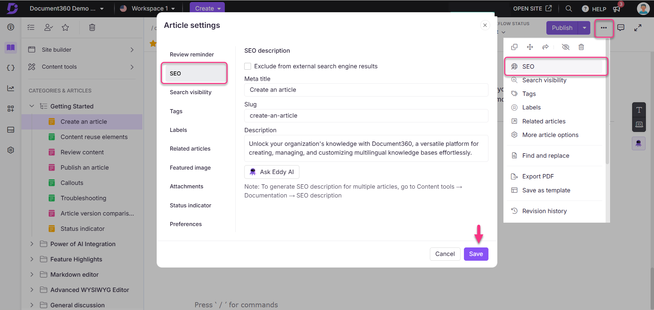Select the Review reminder tab

click(x=192, y=54)
